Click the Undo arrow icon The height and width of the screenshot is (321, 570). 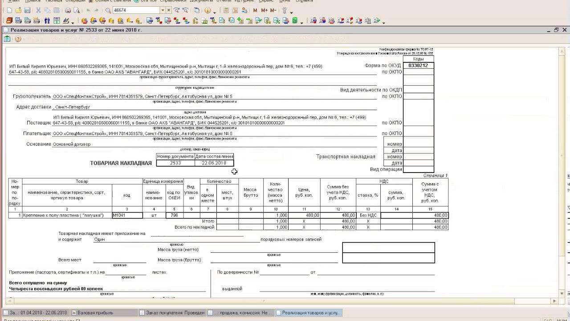click(x=88, y=10)
